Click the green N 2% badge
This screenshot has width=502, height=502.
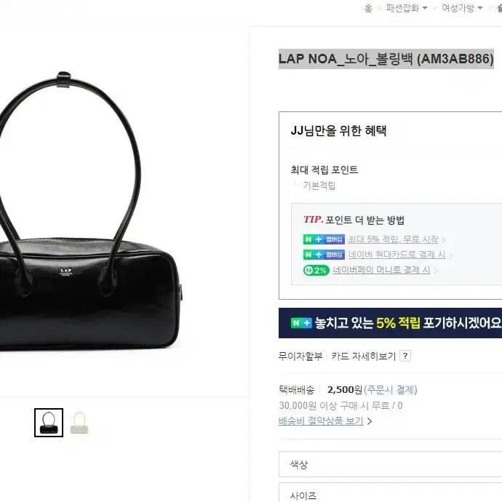[316, 270]
